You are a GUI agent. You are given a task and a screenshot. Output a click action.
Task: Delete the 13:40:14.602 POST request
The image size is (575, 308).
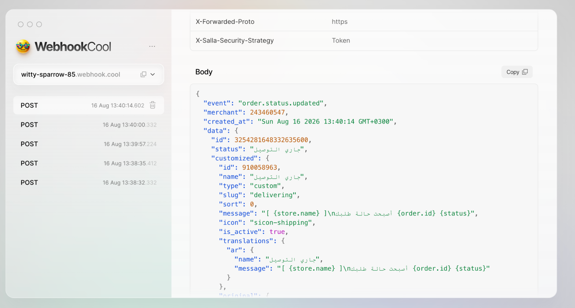coord(153,105)
